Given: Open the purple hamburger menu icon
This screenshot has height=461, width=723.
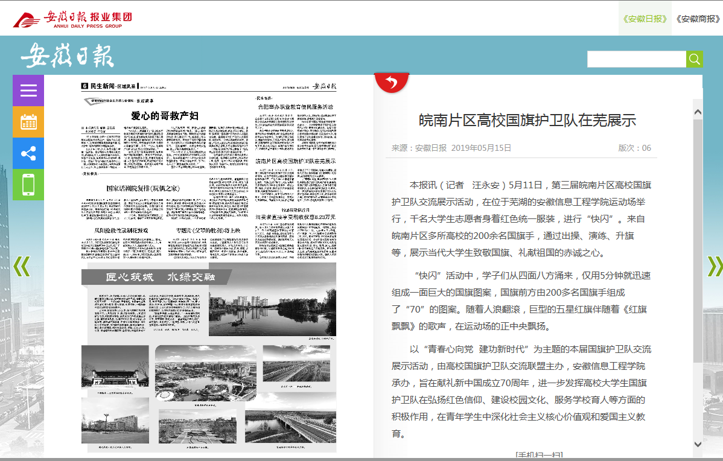Looking at the screenshot, I should tap(28, 91).
